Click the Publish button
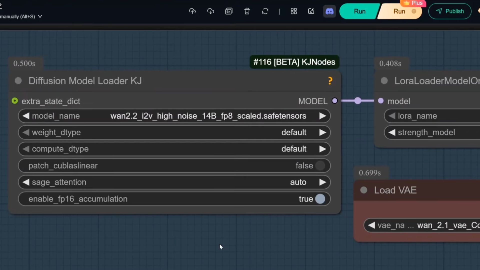 [x=450, y=11]
